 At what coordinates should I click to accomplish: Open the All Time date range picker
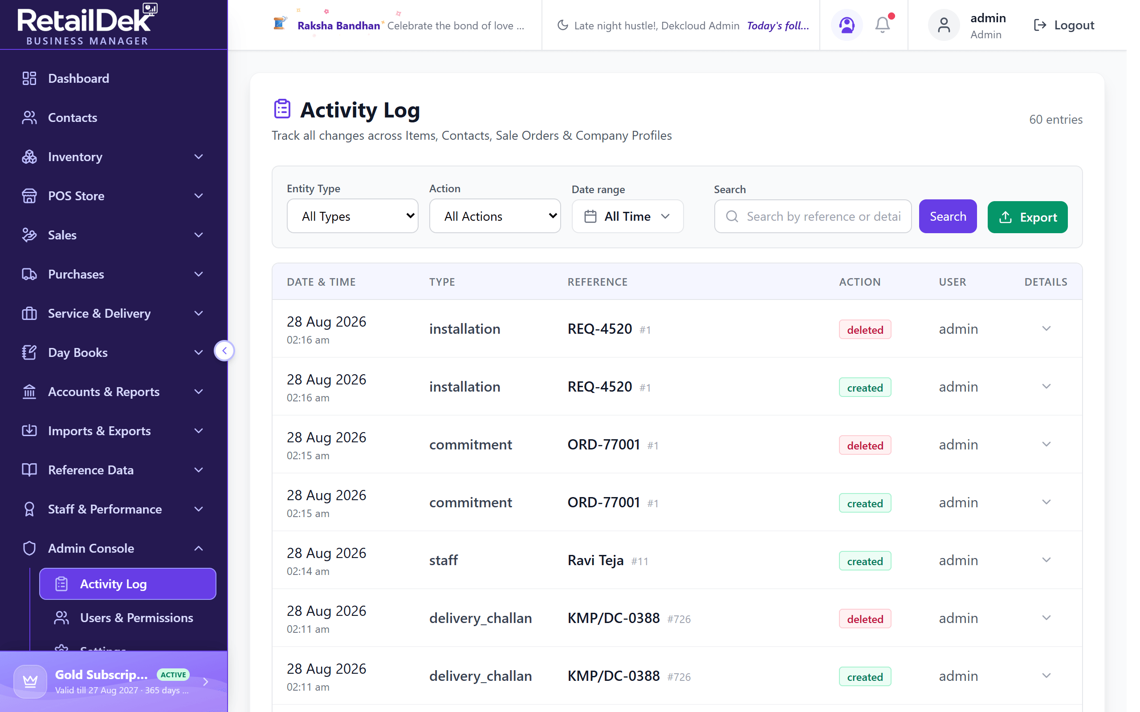tap(627, 216)
